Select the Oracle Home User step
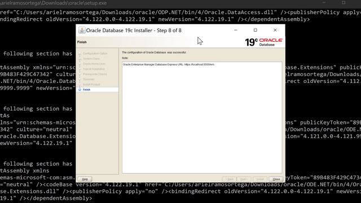Screen dimensions: 361x203 94,64
